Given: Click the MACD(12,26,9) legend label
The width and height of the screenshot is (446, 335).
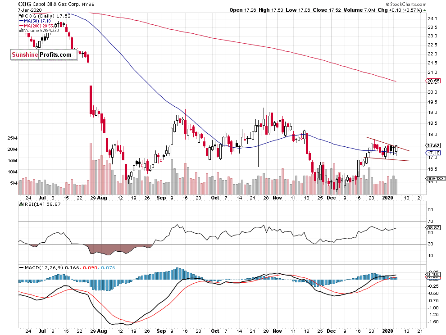Looking at the screenshot, I should pos(44,267).
